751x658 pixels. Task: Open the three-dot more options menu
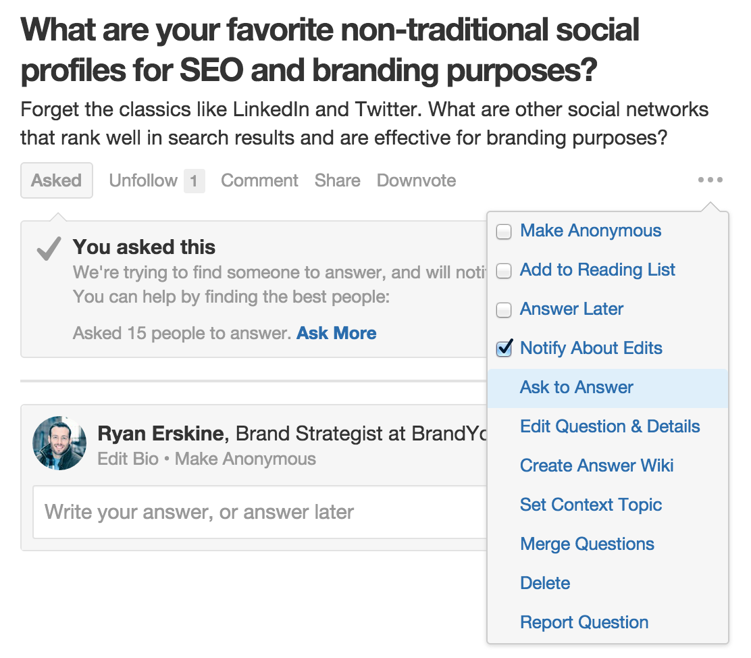click(710, 180)
